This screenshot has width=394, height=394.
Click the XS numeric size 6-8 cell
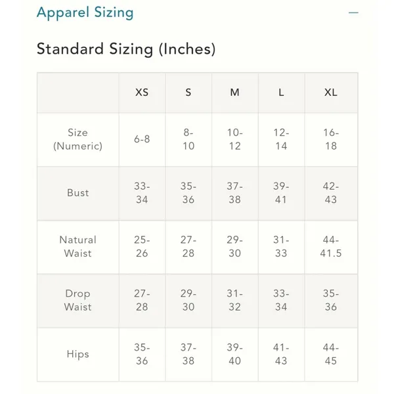pyautogui.click(x=142, y=139)
